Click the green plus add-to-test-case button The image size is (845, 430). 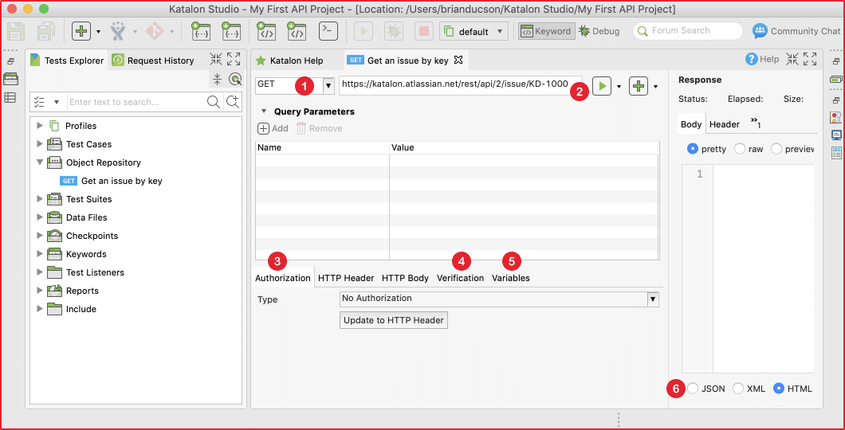tap(638, 85)
